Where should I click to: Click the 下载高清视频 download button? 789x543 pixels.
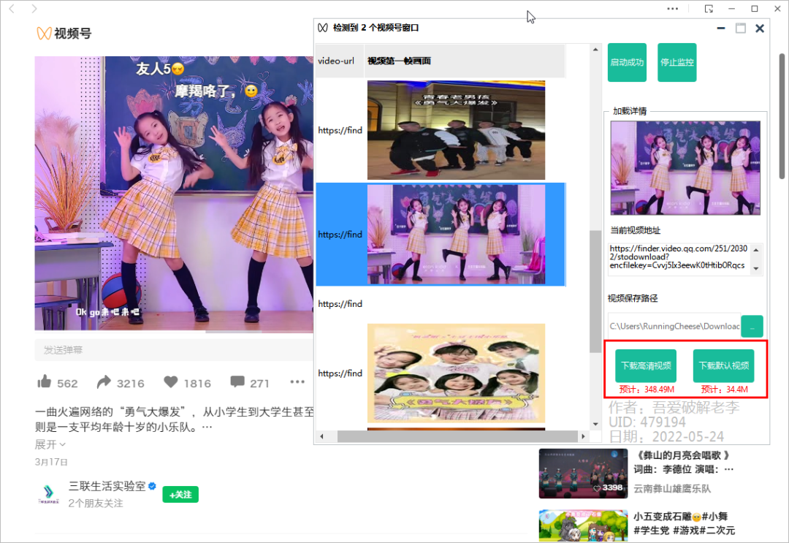(x=646, y=366)
